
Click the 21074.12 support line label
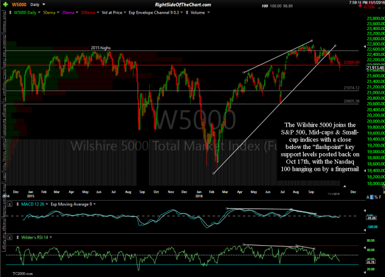351,88
